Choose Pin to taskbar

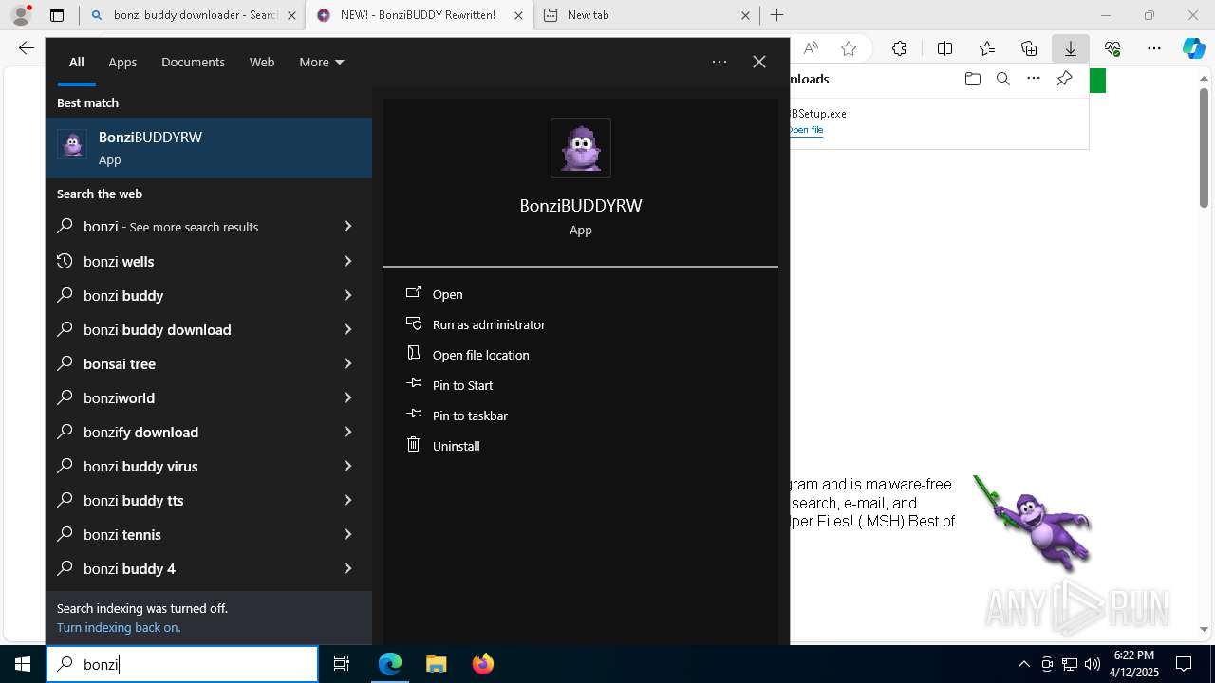coord(470,415)
